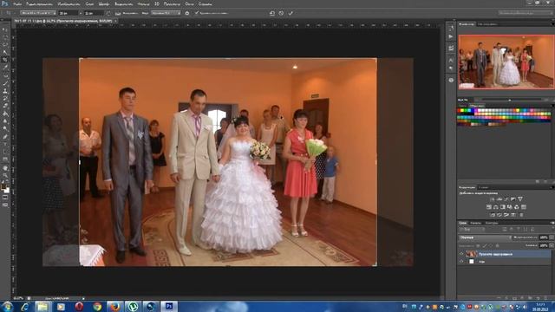Open the Actions panel play icon
Image resolution: width=555 pixels, height=312 pixels.
[451, 36]
